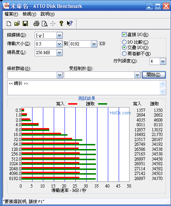Click the red 寫入 legend swatch
Viewport: 171px width, 206px height.
point(73,104)
